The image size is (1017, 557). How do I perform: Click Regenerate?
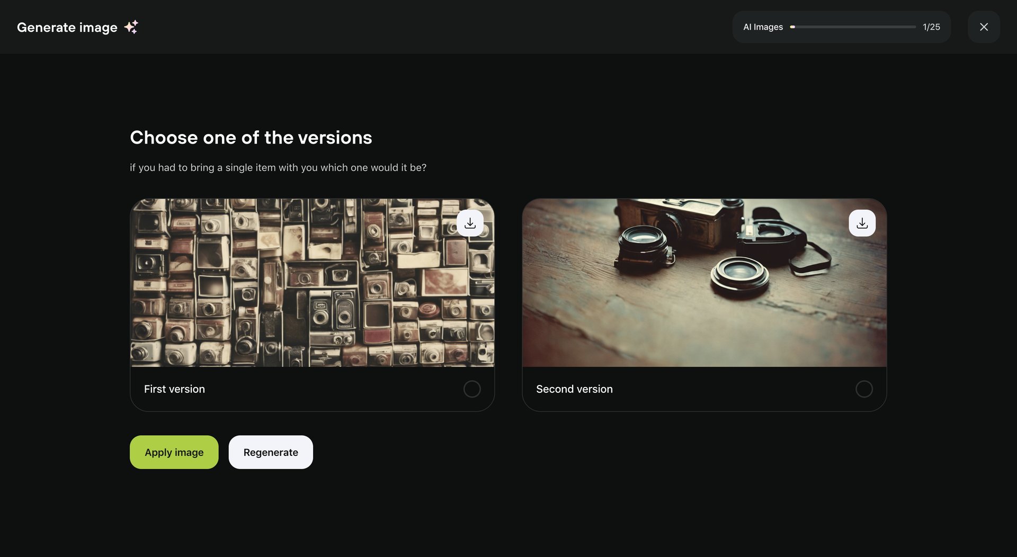pyautogui.click(x=270, y=452)
